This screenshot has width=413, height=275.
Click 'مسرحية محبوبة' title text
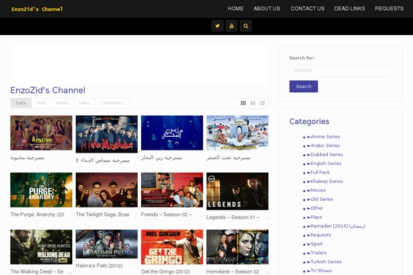[x=27, y=157]
